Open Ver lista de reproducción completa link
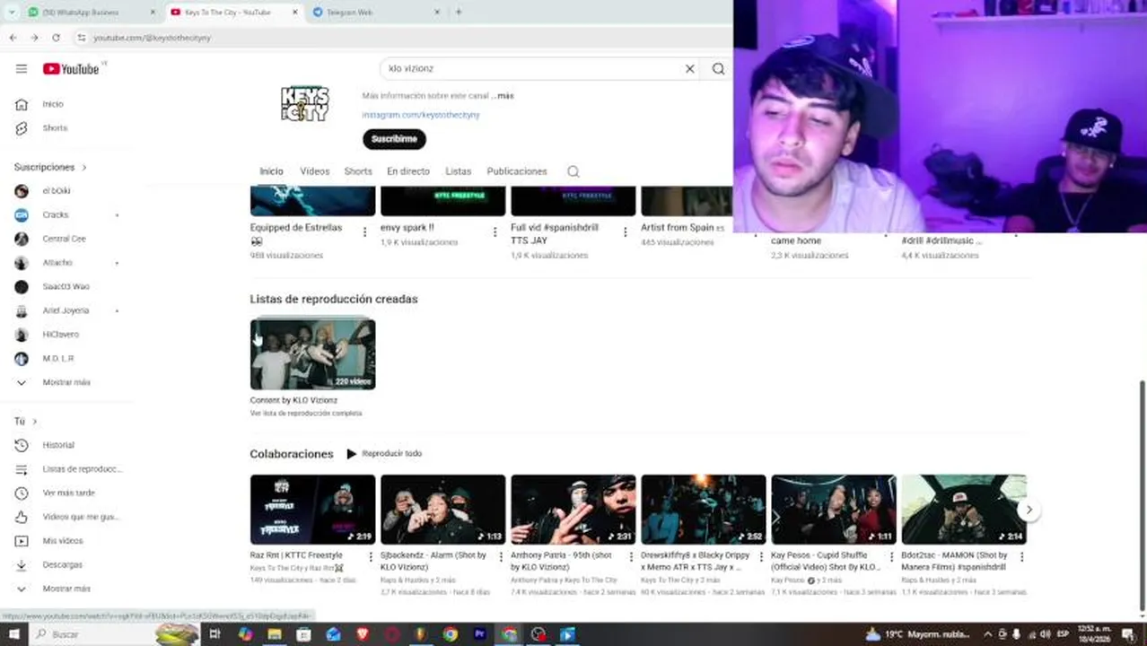Image resolution: width=1147 pixels, height=646 pixels. 306,414
